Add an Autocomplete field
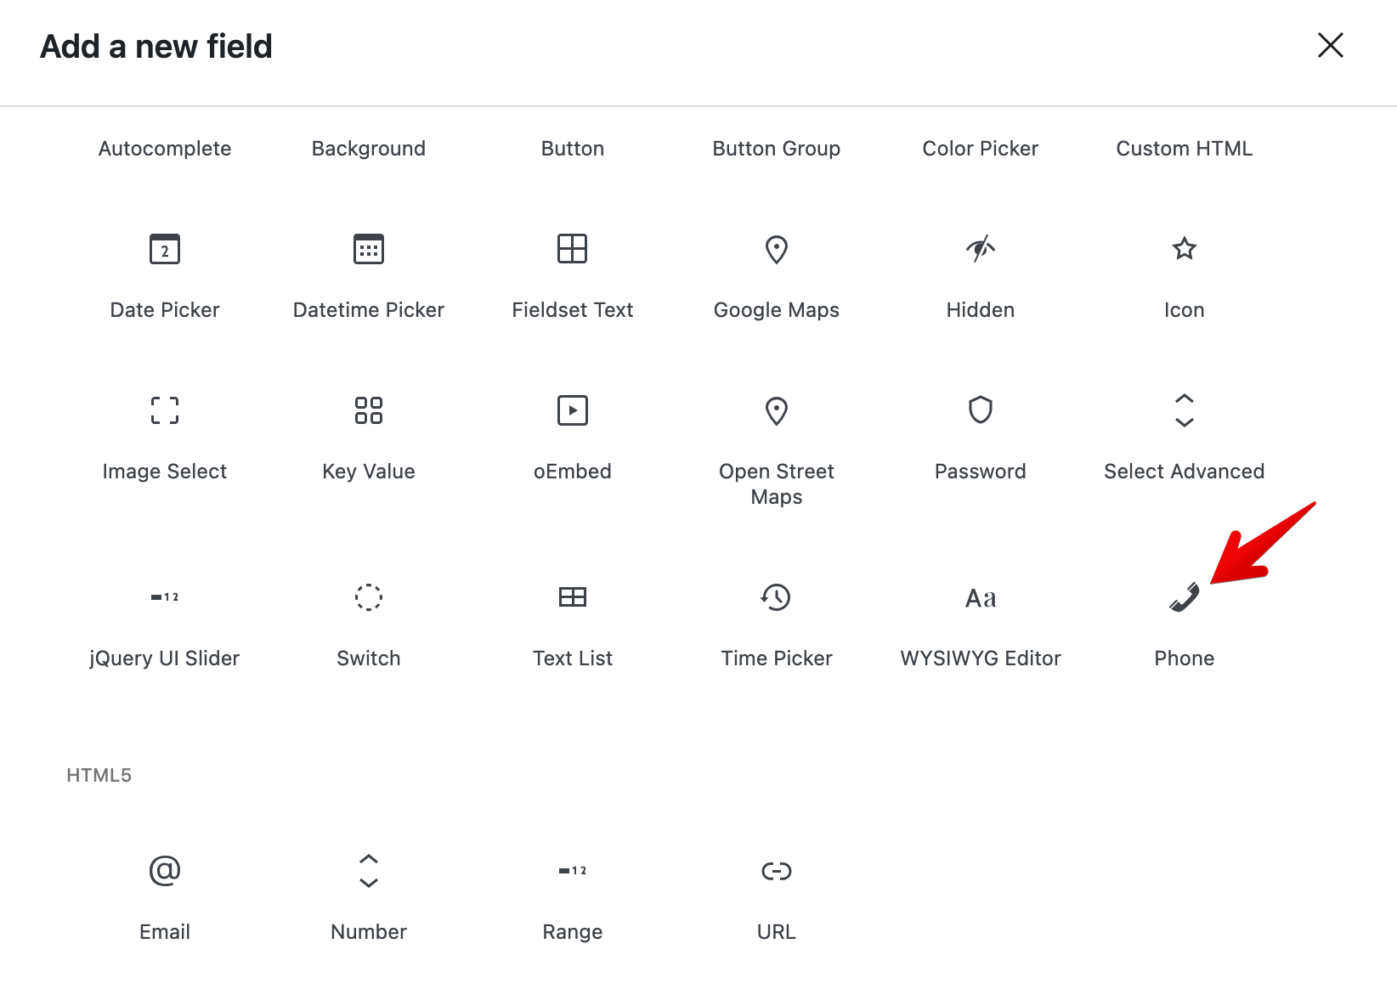The image size is (1397, 989). pyautogui.click(x=164, y=148)
